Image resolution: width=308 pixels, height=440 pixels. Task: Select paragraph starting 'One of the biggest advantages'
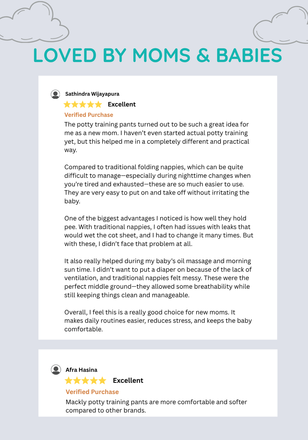(x=159, y=231)
